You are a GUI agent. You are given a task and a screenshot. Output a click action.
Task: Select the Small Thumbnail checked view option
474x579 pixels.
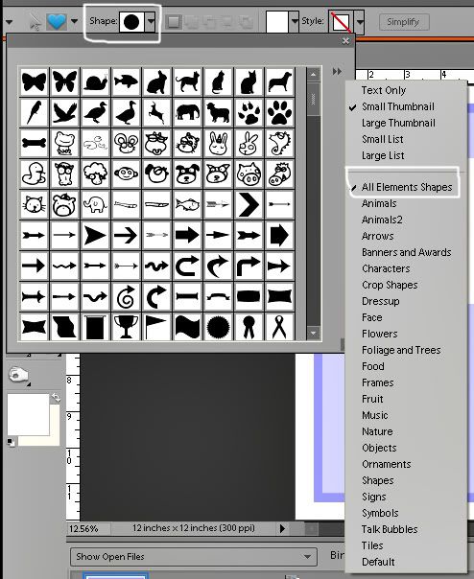pyautogui.click(x=398, y=106)
